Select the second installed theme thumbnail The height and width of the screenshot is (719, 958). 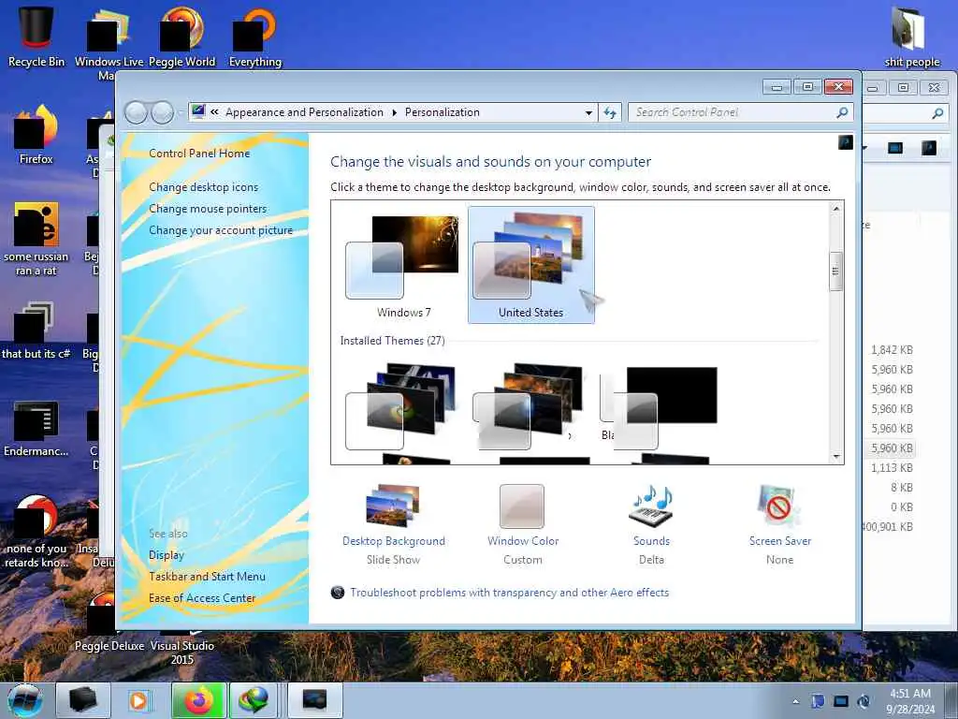click(x=528, y=406)
